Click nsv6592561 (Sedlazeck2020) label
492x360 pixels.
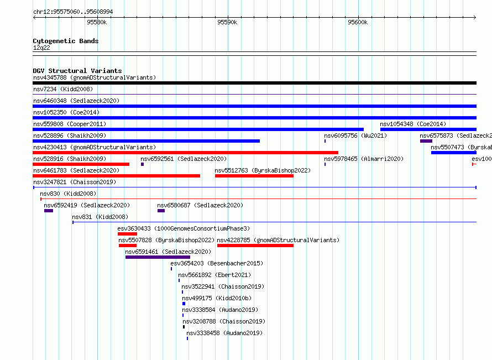[x=184, y=159]
